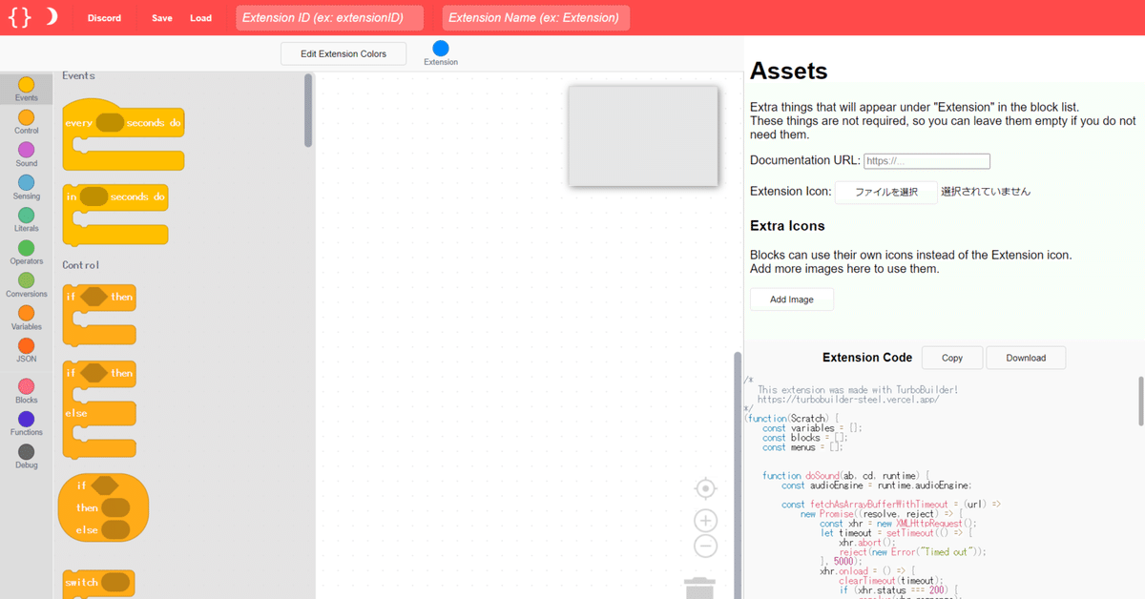Screen dimensions: 1145x599
Task: Select the Control category
Action: (x=27, y=122)
